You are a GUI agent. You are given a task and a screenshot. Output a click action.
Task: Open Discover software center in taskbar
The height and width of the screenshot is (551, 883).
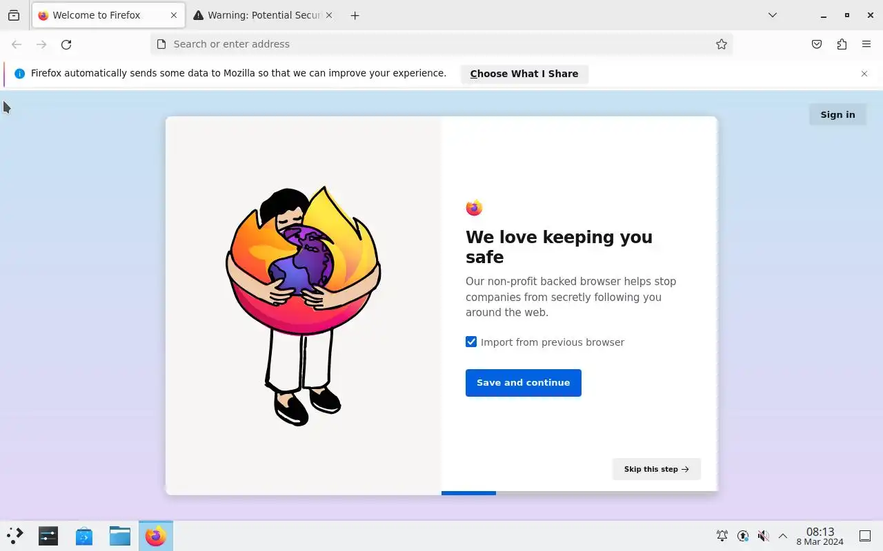click(x=84, y=536)
